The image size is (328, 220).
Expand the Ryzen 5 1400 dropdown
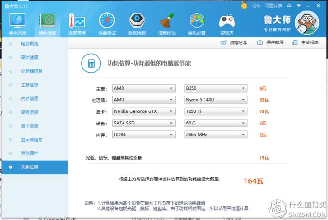(x=216, y=100)
